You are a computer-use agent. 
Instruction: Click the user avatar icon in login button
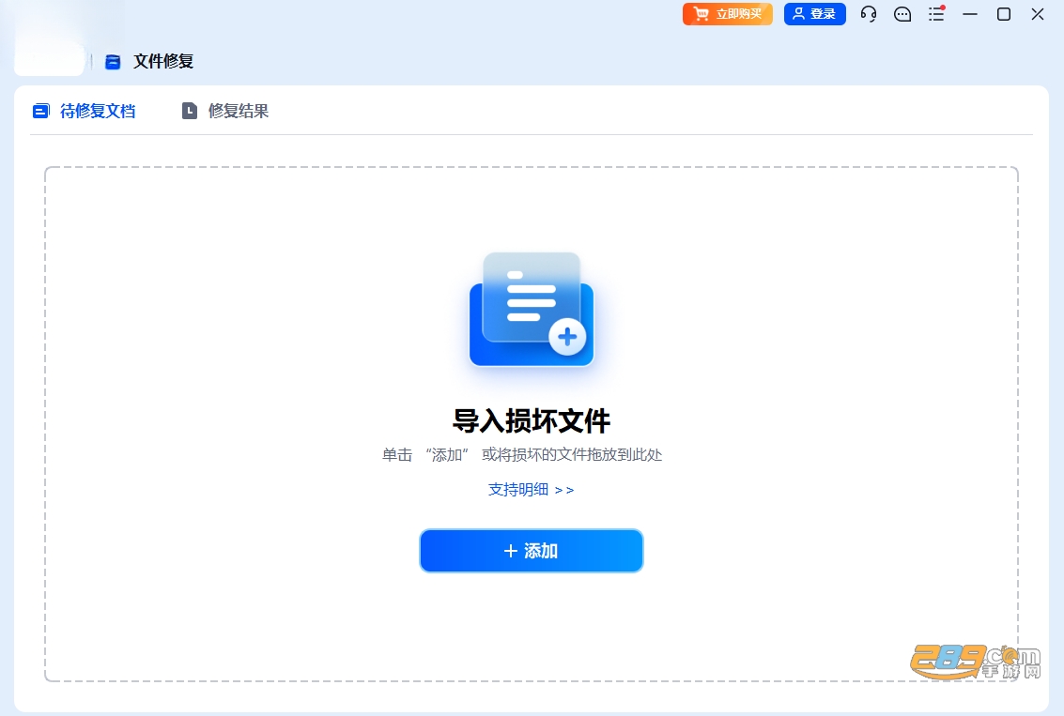798,13
